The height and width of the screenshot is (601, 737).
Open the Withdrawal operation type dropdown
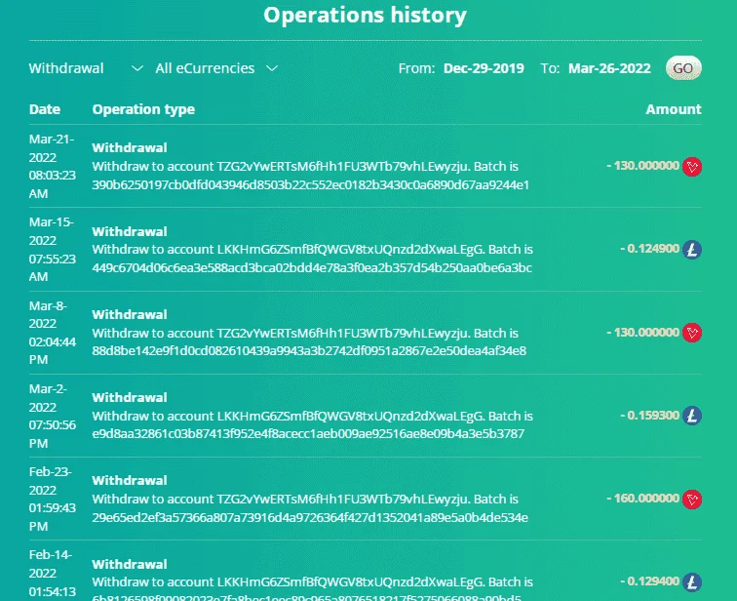point(86,68)
